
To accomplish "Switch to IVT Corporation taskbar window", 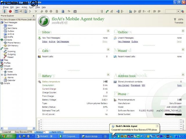I will 69,136.
